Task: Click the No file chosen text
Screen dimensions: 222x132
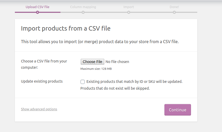Action: (x=117, y=62)
